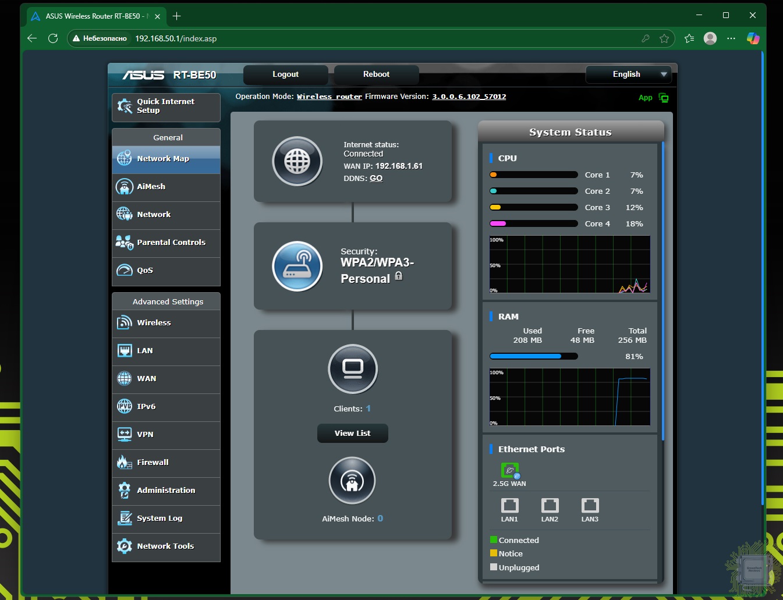Add page to favorites star
The image size is (783, 600).
[664, 38]
